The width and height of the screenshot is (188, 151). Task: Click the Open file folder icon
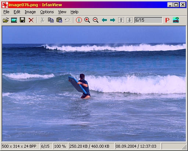click(x=6, y=20)
